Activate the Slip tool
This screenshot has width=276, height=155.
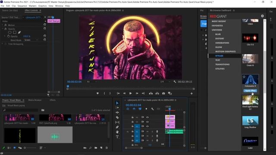pos(117,122)
